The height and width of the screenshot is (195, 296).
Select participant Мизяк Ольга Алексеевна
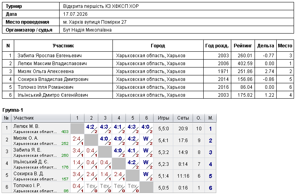coord(45,71)
